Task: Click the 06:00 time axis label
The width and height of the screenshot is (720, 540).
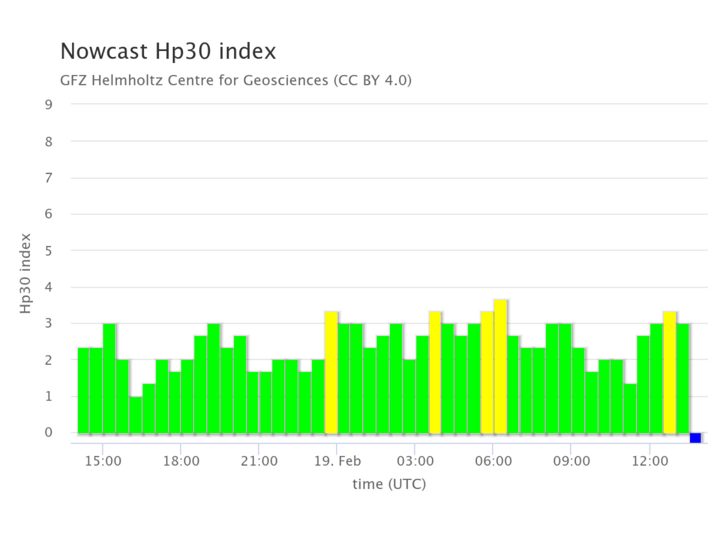Action: [493, 461]
